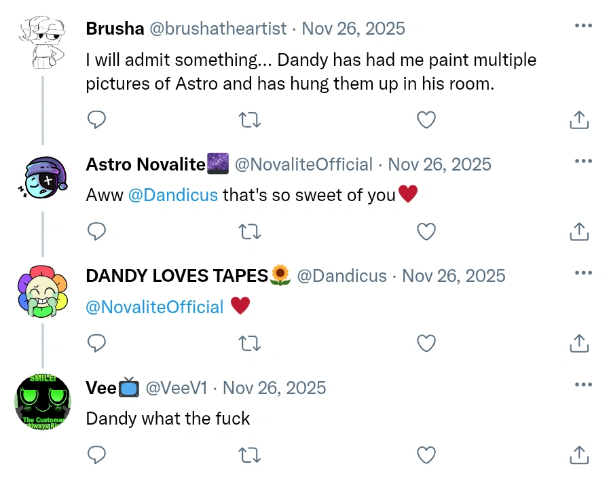Reply to DANDY LOVES TAPES' tweet
Image resolution: width=609 pixels, height=481 pixels.
tap(96, 344)
